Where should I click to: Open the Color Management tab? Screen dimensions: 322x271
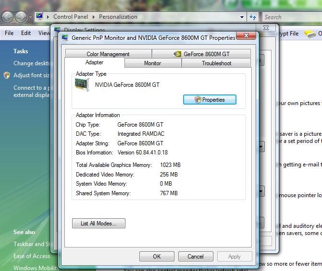point(108,54)
